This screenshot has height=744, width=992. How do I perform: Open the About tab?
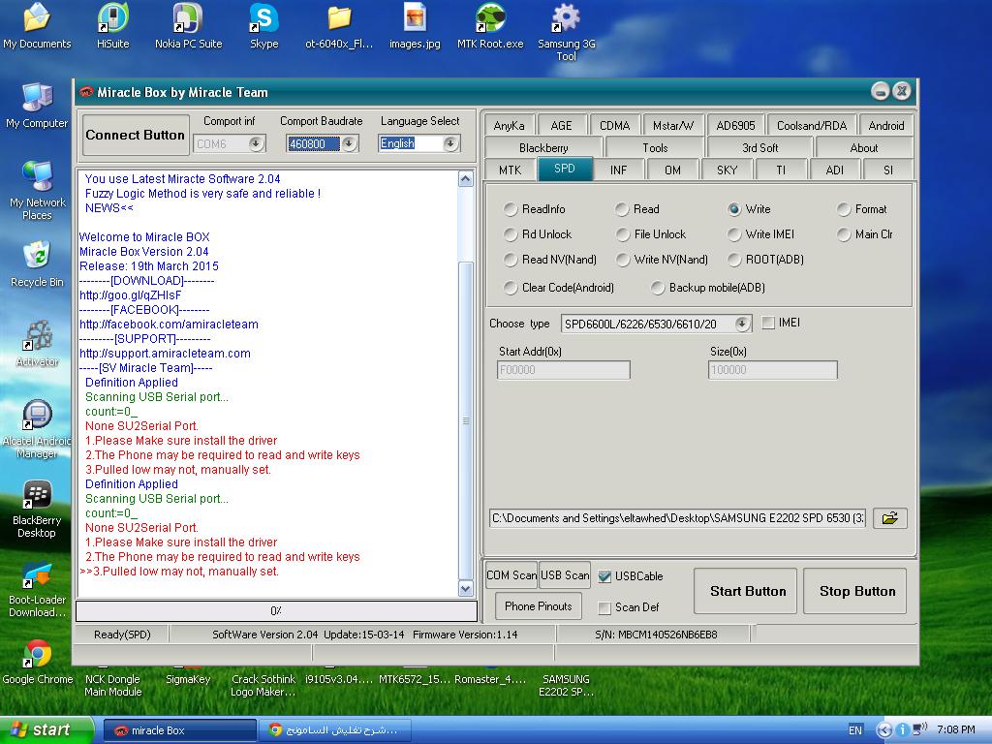click(x=863, y=147)
